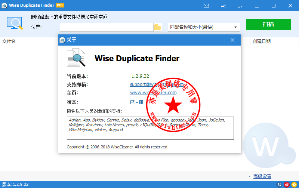This screenshot has width=299, height=188.
Task: Open the chat feedback icon in title bar
Action: (x=223, y=6)
